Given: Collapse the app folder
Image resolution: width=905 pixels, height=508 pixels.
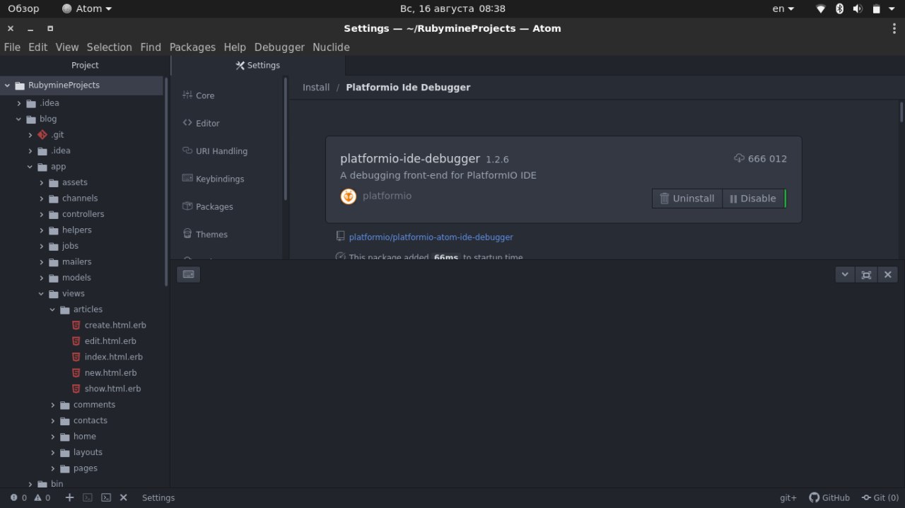Looking at the screenshot, I should point(30,167).
